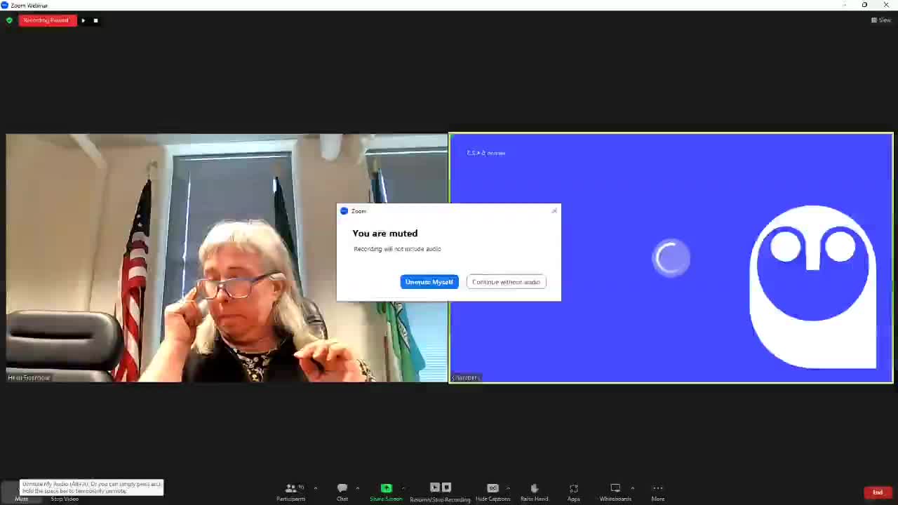The height and width of the screenshot is (505, 898).
Task: Open the View layout menu
Action: (880, 20)
